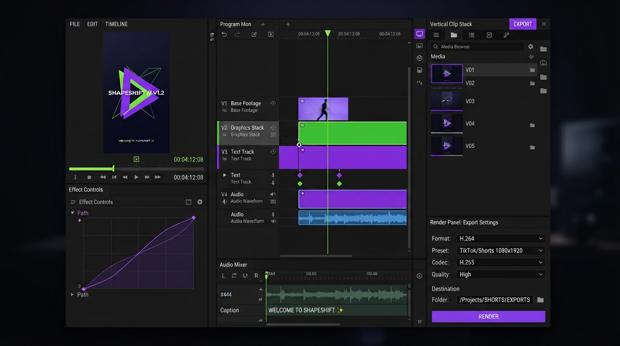The width and height of the screenshot is (620, 346).
Task: Select the Base Footage running-man clip
Action: click(x=323, y=109)
